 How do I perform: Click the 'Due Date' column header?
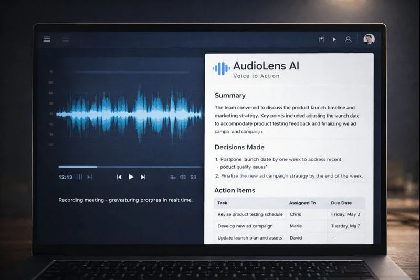(341, 203)
